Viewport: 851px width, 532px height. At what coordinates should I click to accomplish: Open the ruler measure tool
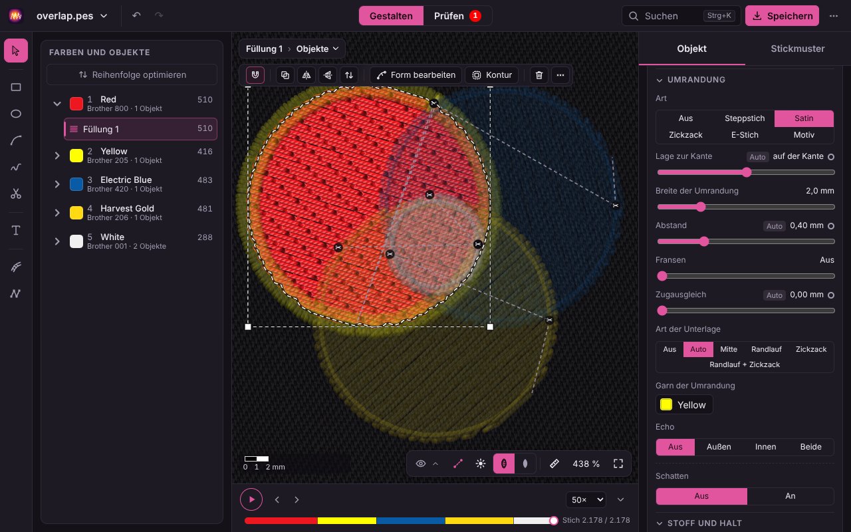[554, 464]
